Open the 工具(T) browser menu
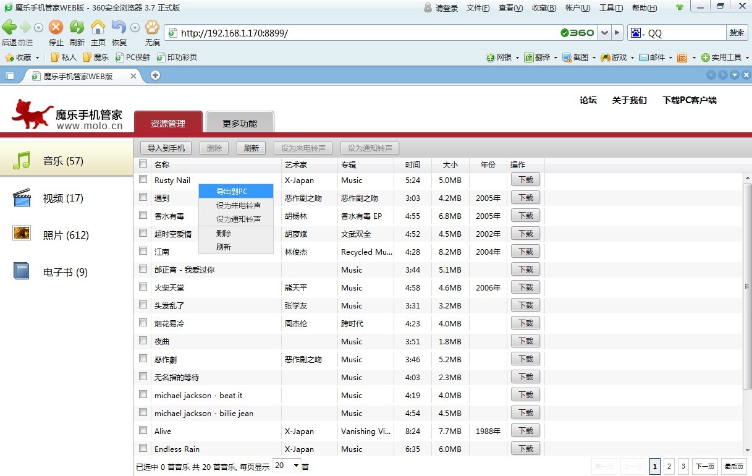Viewport: 752px width, 476px height. point(611,8)
